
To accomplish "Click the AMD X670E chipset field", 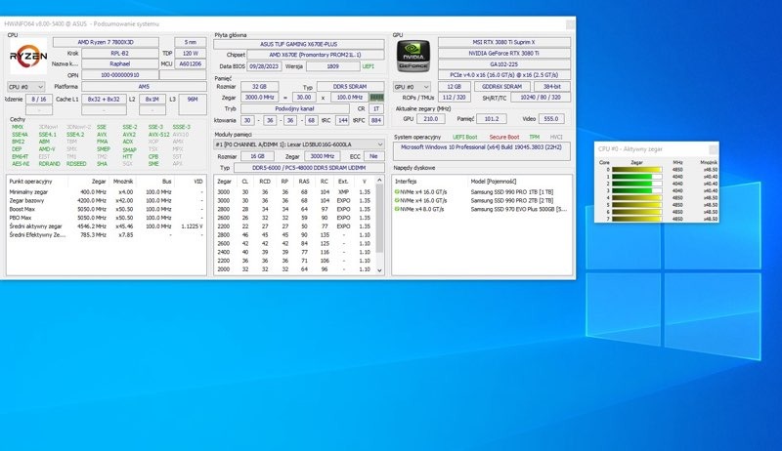I will click(x=315, y=55).
